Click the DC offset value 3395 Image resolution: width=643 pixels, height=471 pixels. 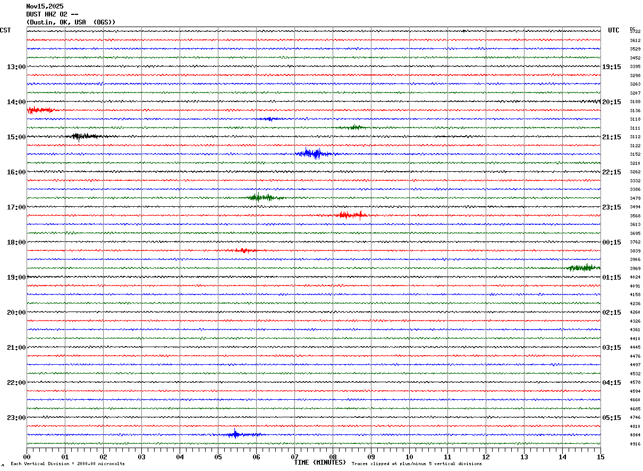(x=635, y=67)
